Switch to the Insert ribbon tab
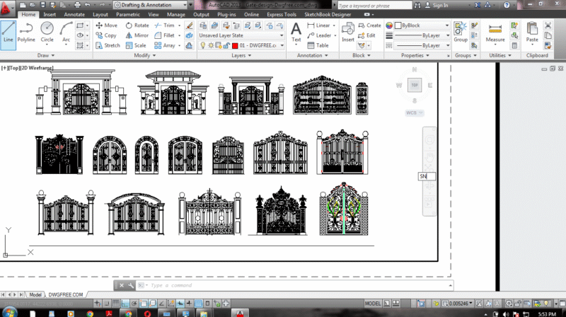This screenshot has width=566, height=317. 50,14
